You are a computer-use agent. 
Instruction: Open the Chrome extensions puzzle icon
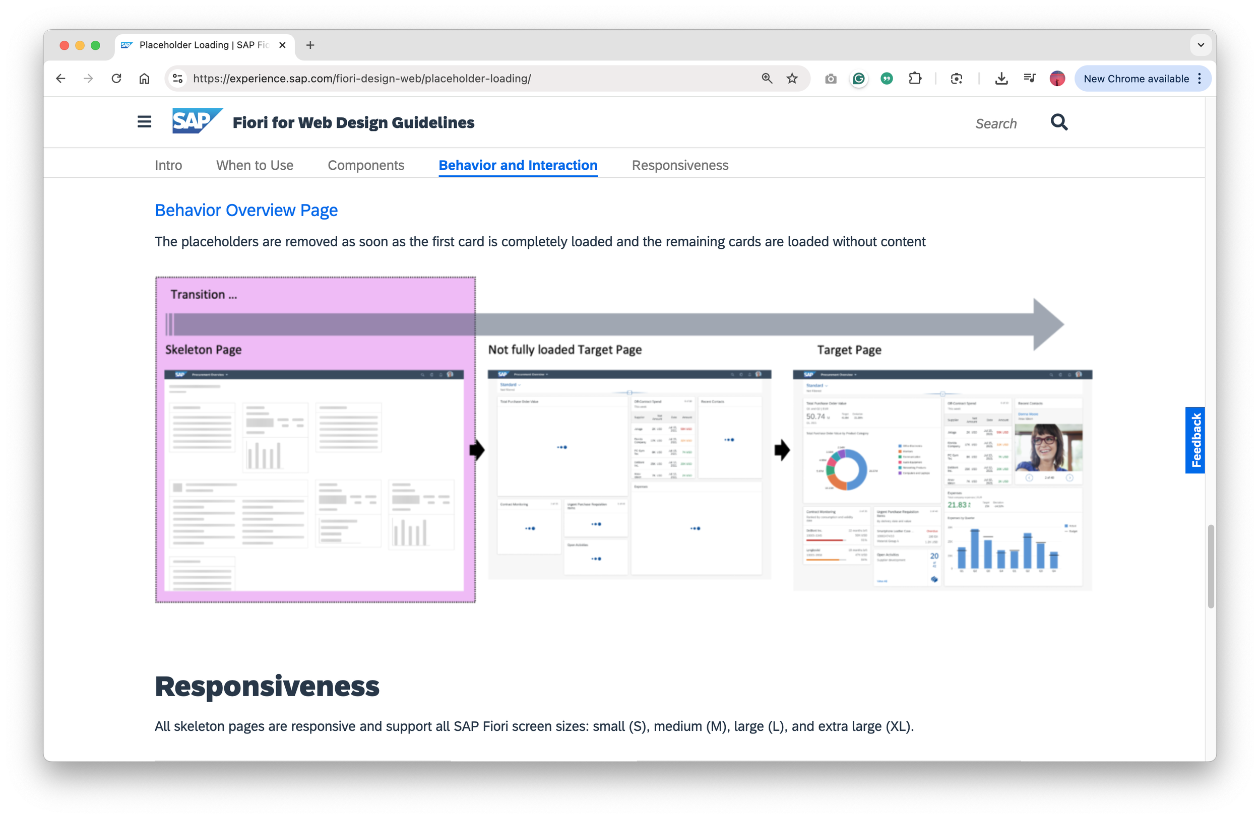pyautogui.click(x=915, y=78)
